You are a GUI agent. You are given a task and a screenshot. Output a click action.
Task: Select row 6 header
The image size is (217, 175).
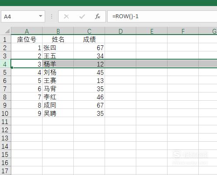click(5, 80)
